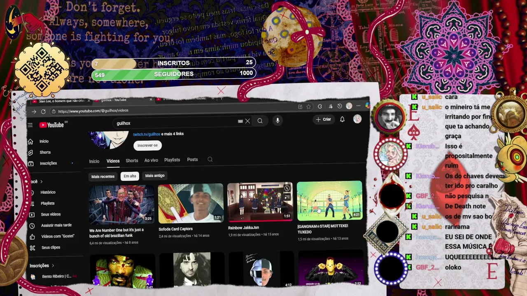Open Playlists in the left sidebar
527x296 pixels.
(47, 203)
